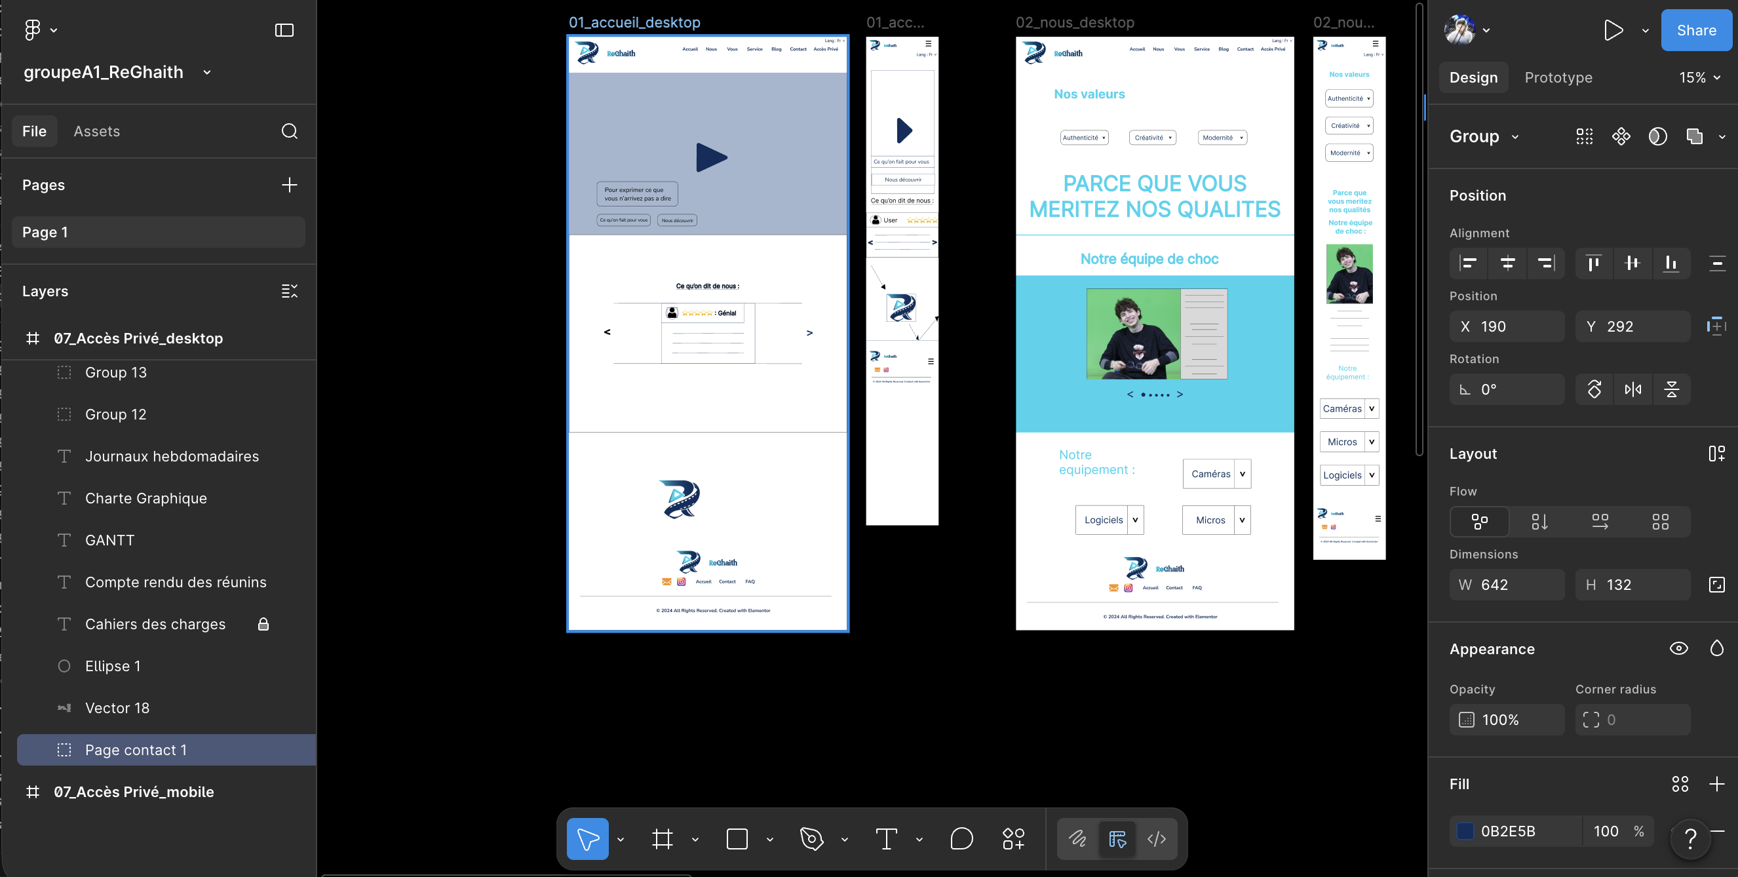Align bottom icon in Alignment

click(1670, 263)
